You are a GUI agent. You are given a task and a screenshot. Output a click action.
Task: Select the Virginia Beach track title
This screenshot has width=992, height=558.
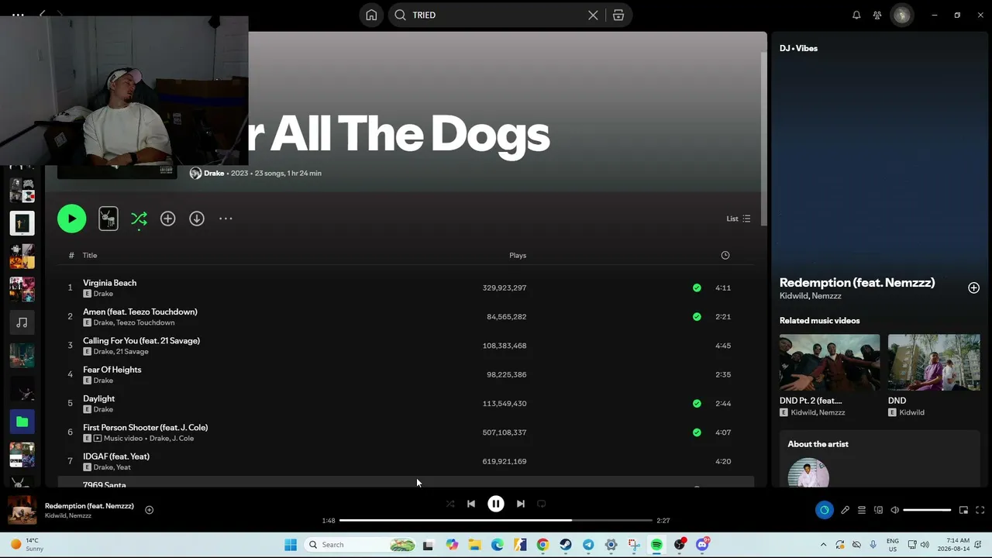pyautogui.click(x=109, y=283)
